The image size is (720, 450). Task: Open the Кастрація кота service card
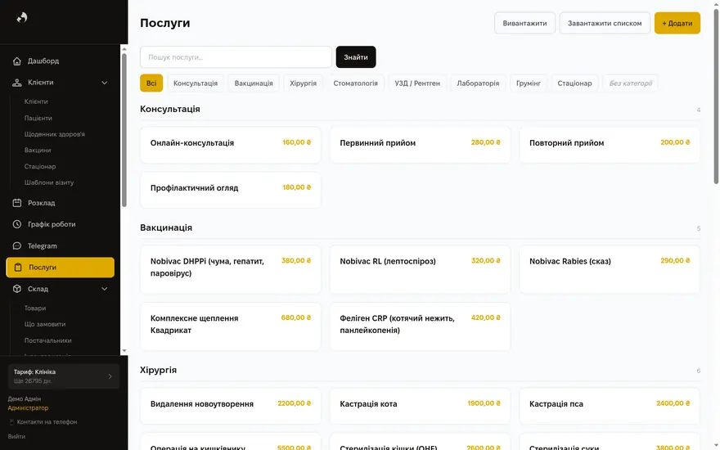click(421, 406)
